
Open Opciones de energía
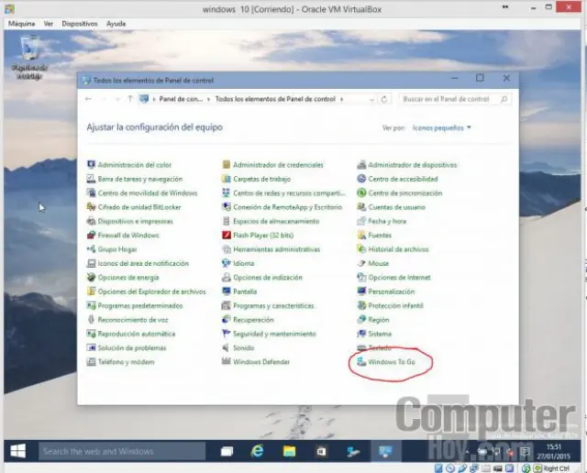click(128, 277)
